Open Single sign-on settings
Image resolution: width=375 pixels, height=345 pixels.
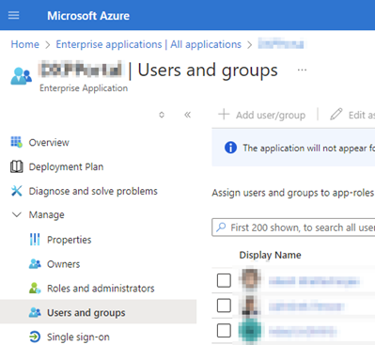click(78, 337)
